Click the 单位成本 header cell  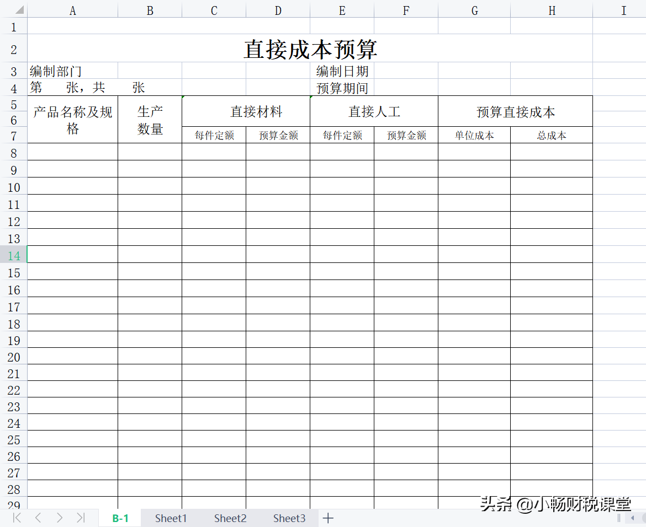pos(474,135)
